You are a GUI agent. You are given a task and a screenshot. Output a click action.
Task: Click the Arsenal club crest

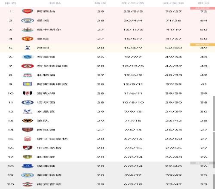click(x=28, y=11)
